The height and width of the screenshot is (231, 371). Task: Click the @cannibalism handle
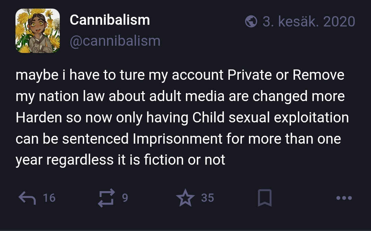(115, 41)
